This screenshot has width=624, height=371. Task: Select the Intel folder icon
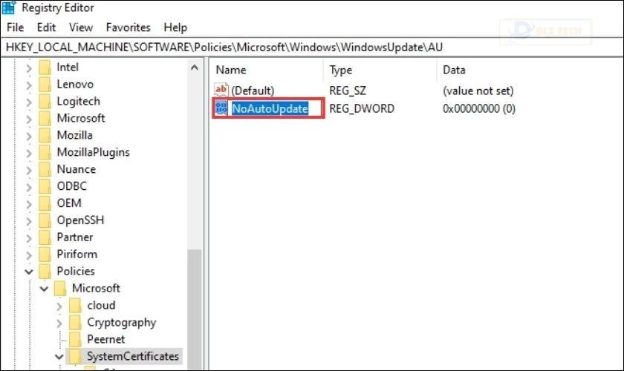(x=45, y=67)
